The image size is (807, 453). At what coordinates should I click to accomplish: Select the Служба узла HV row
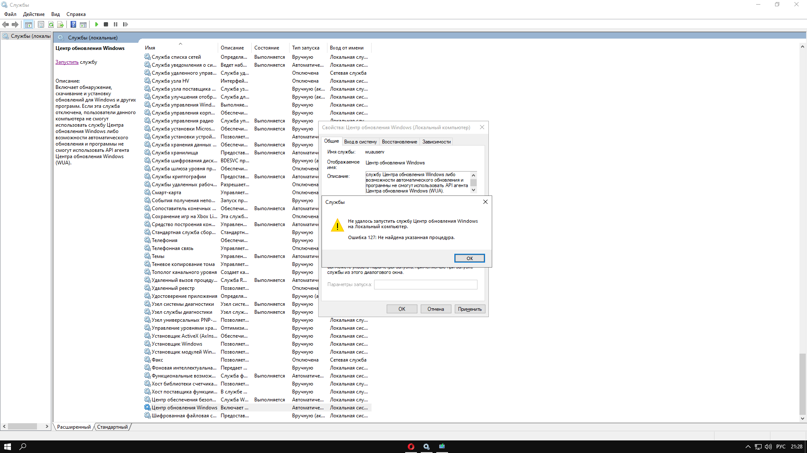[257, 81]
